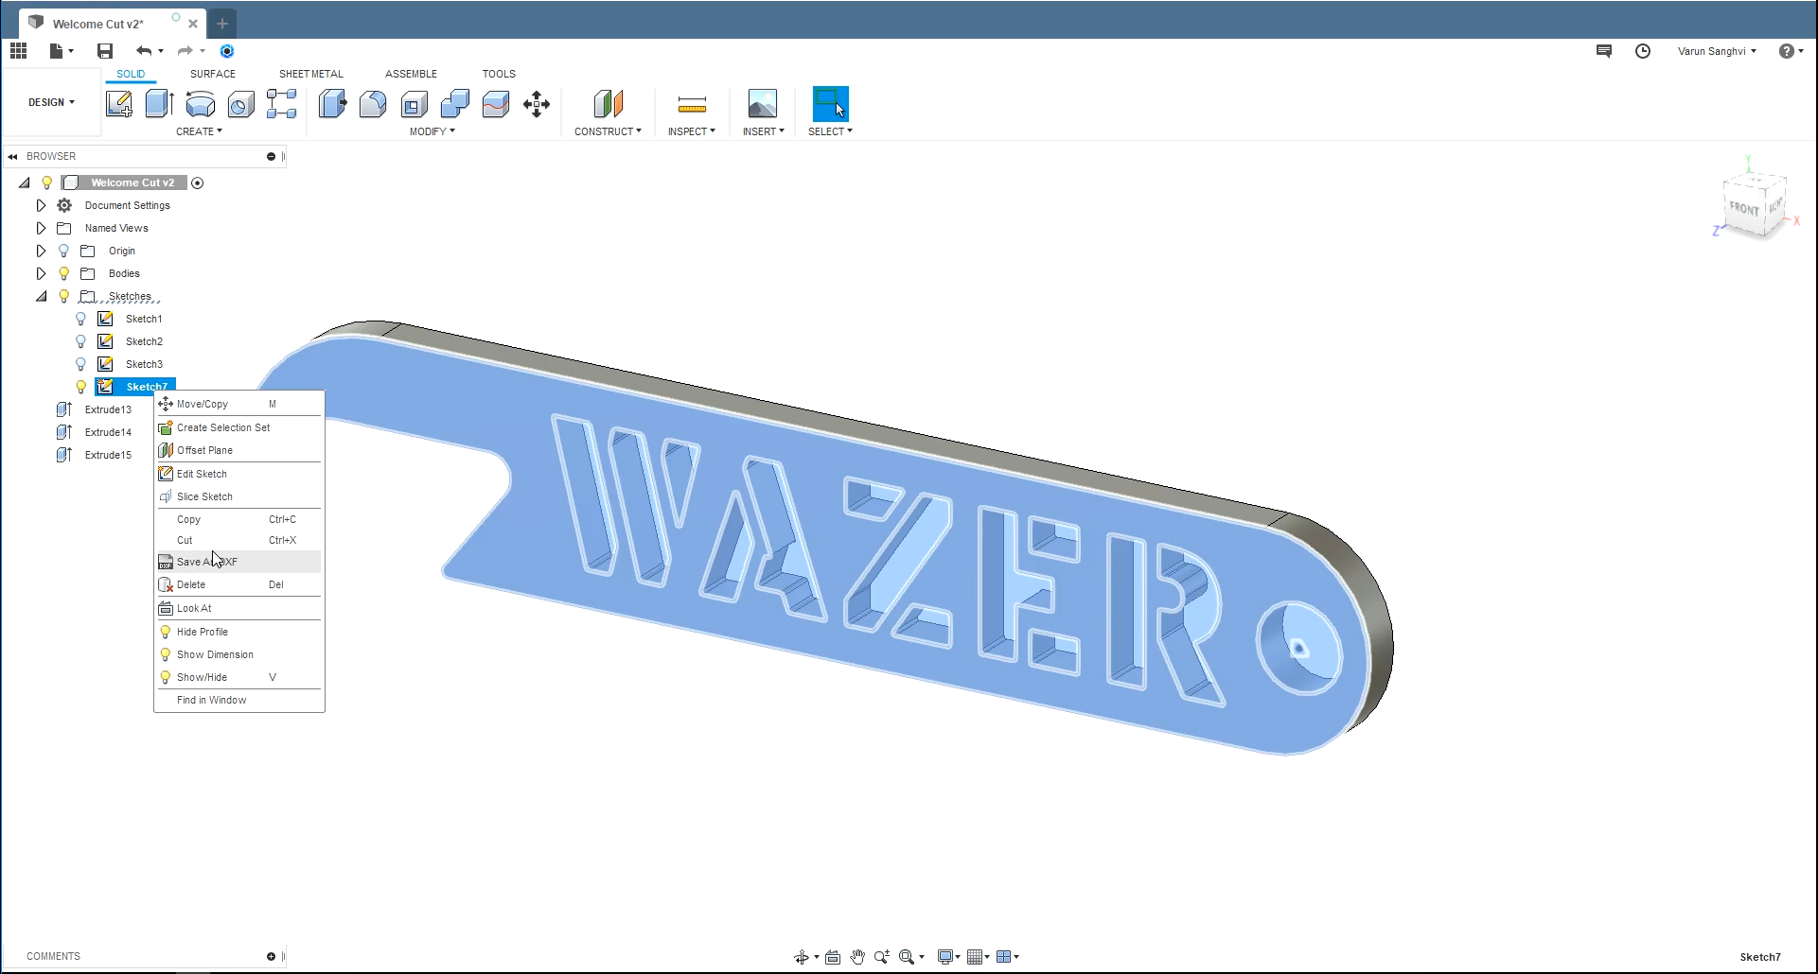Choose Delete in context menu
Viewport: 1818px width, 974px height.
point(238,584)
